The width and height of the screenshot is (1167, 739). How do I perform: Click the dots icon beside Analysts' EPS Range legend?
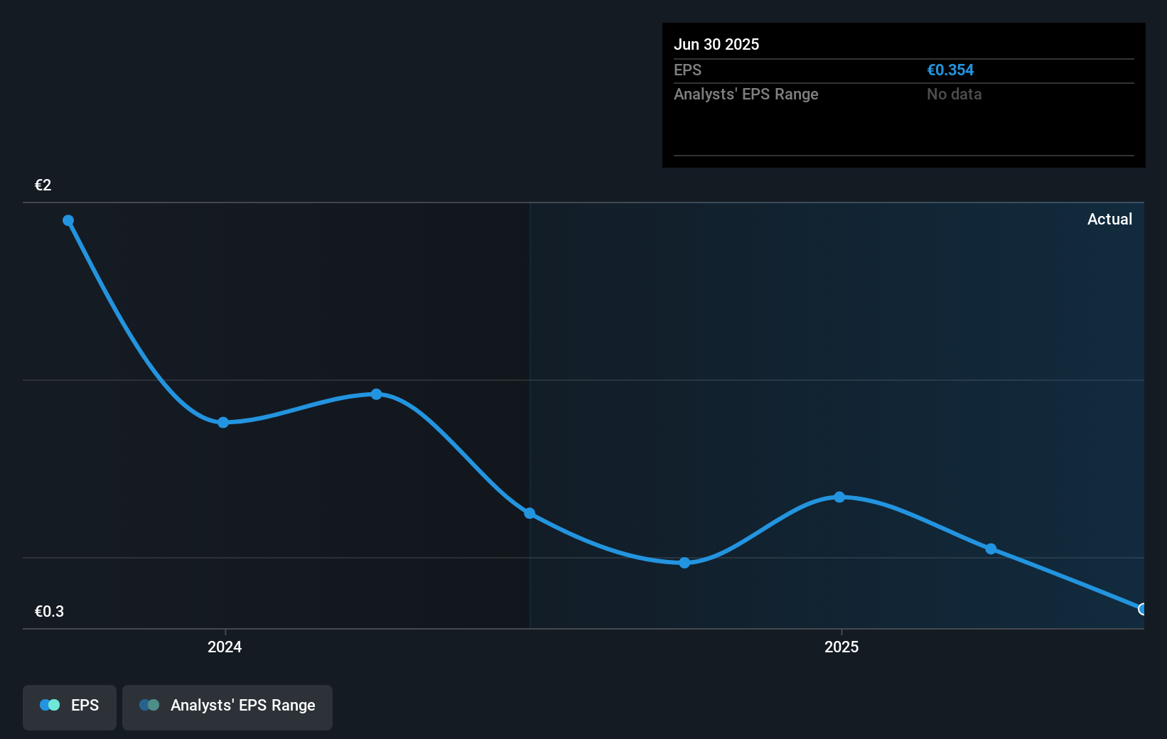tap(149, 705)
